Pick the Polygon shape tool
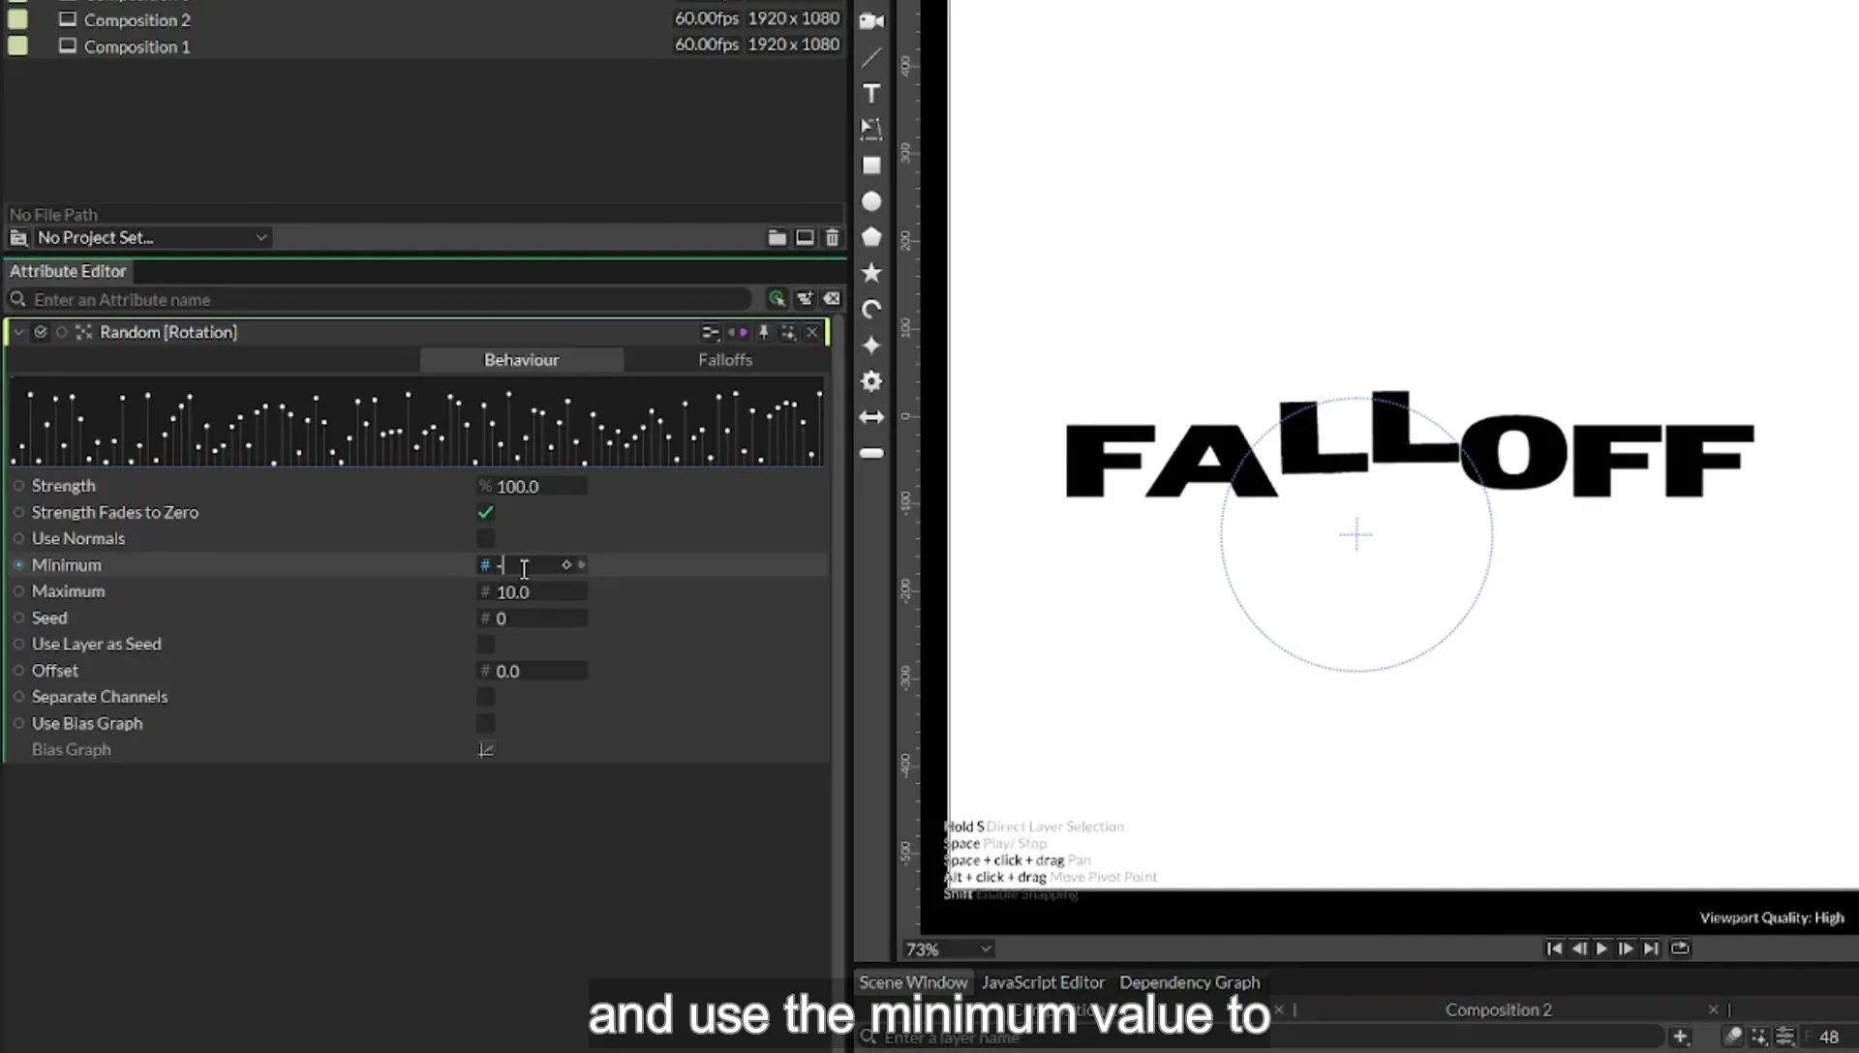This screenshot has height=1053, width=1859. (871, 237)
